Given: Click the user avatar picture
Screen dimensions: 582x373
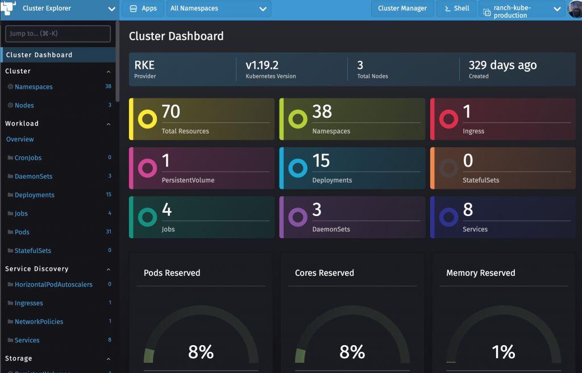Looking at the screenshot, I should (575, 9).
